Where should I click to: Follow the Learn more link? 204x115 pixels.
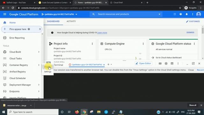coord(102,33)
